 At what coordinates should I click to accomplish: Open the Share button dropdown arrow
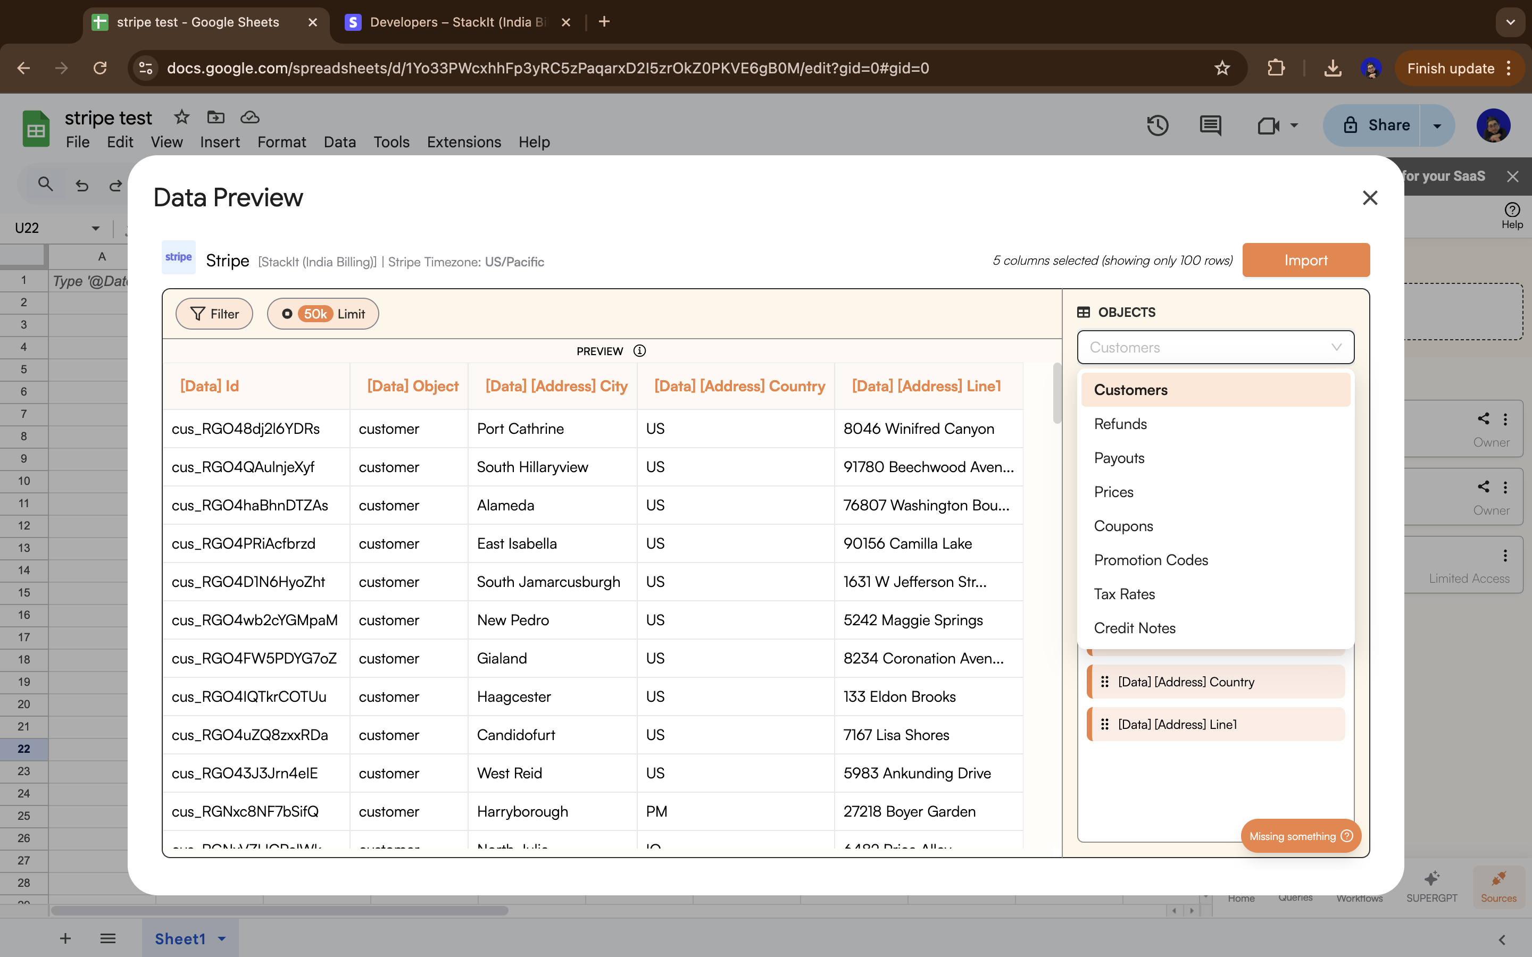coord(1437,125)
